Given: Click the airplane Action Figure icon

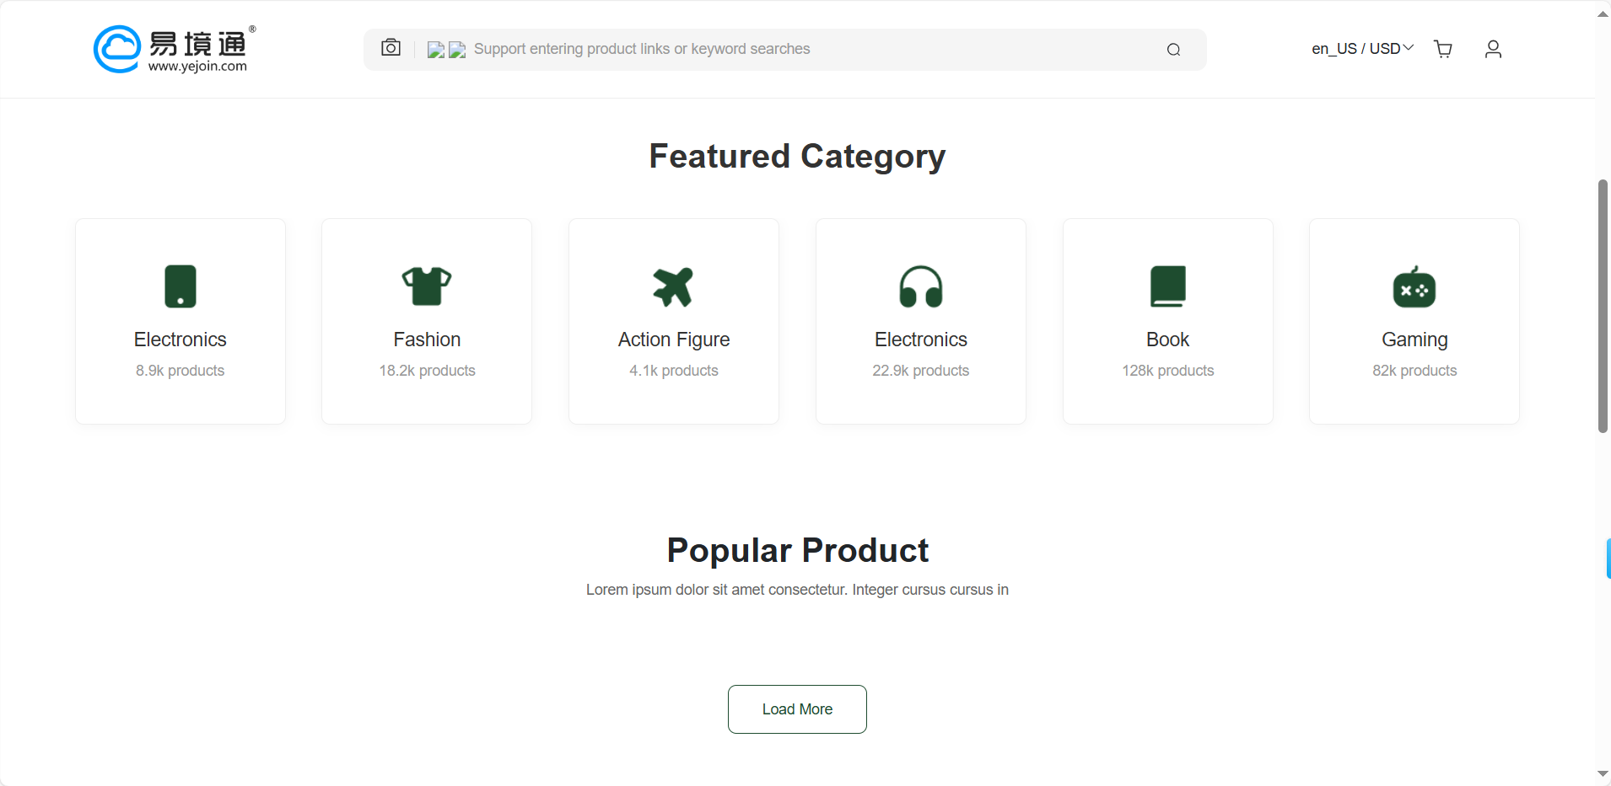Looking at the screenshot, I should pyautogui.click(x=673, y=286).
